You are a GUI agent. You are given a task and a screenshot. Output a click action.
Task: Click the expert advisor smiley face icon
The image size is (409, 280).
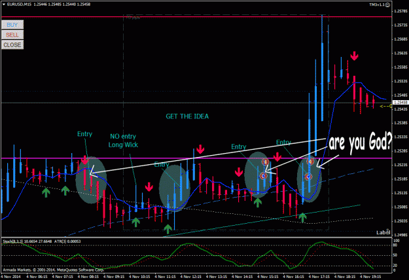[388, 5]
